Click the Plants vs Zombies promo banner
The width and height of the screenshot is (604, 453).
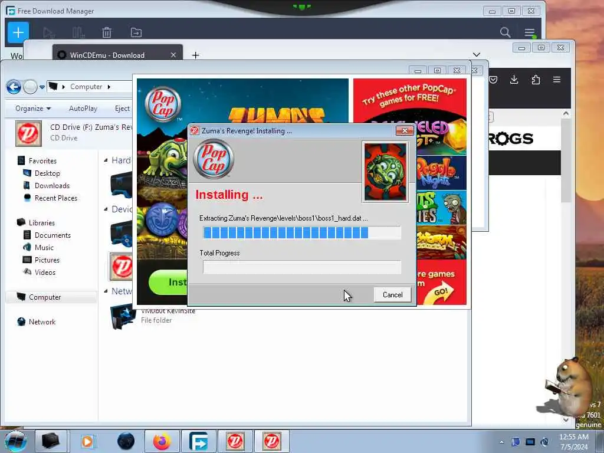[x=441, y=207]
